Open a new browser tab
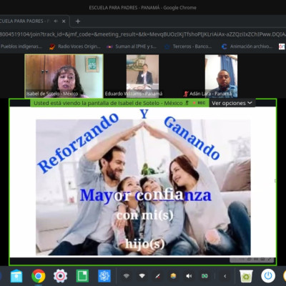The width and height of the screenshot is (286, 286). [78, 21]
